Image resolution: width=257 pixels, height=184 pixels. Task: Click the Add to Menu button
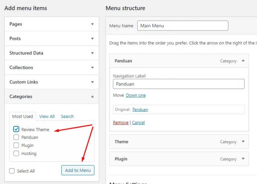78,170
